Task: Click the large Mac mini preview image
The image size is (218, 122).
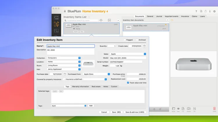Action: pos(193,64)
